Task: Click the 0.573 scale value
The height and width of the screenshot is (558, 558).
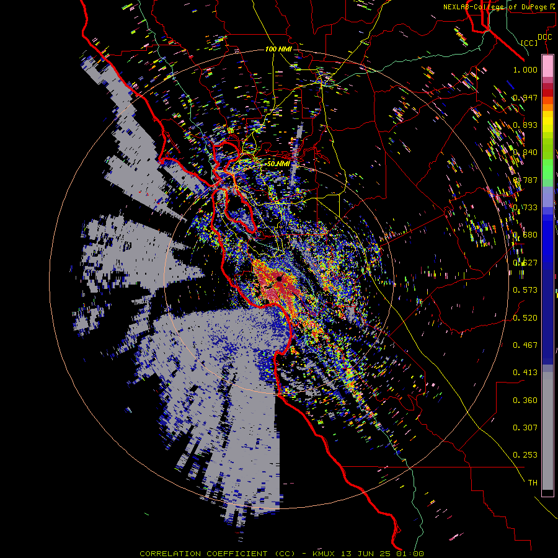Action: (525, 290)
